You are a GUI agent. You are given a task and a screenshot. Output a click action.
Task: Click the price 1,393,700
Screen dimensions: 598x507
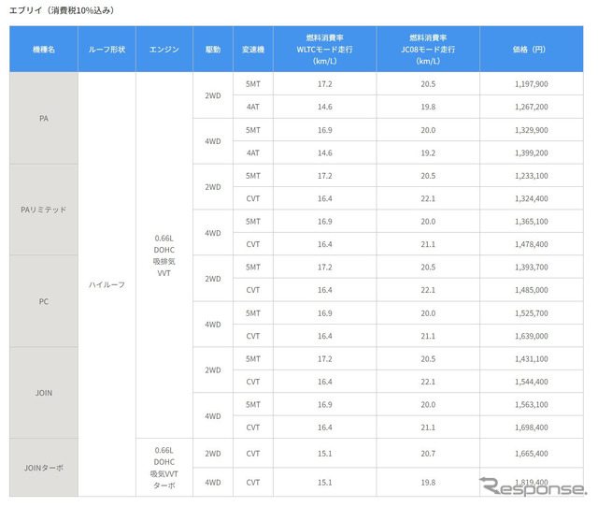tap(532, 268)
